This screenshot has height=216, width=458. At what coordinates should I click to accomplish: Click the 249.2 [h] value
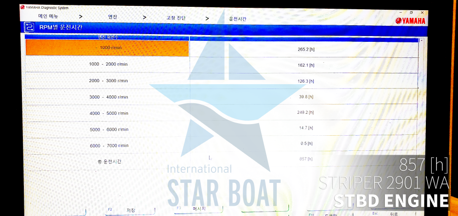click(x=305, y=112)
